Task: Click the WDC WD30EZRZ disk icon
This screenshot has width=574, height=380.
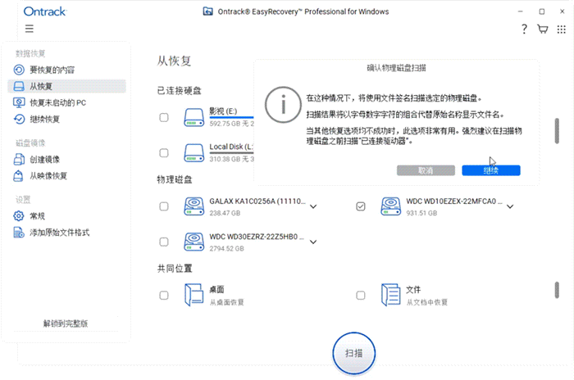Action: [194, 242]
